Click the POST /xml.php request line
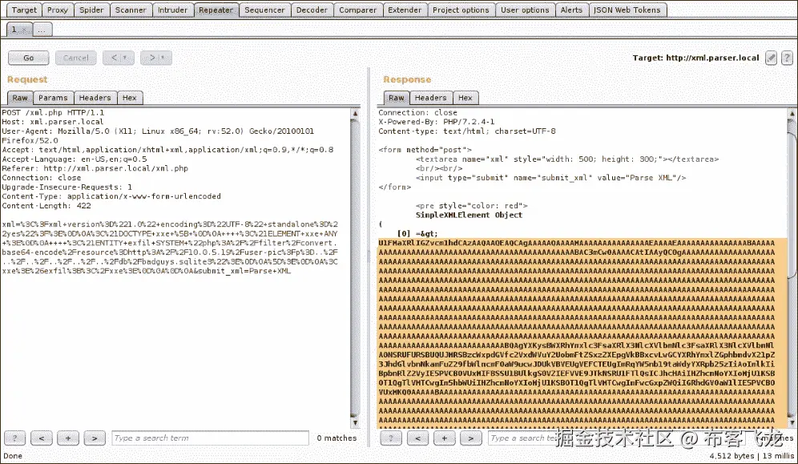 pos(53,112)
